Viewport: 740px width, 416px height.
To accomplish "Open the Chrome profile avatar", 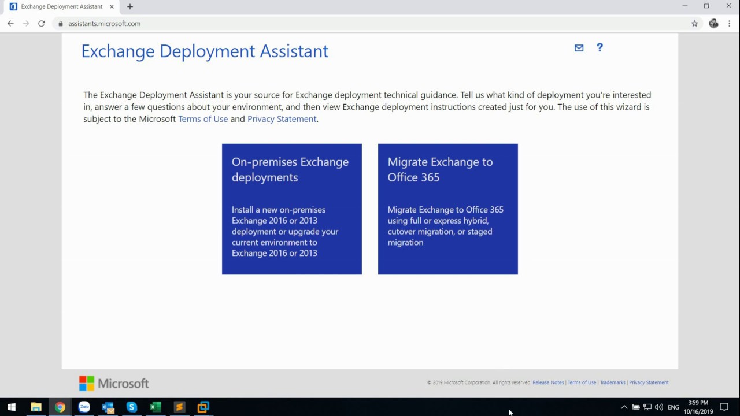I will coord(713,24).
